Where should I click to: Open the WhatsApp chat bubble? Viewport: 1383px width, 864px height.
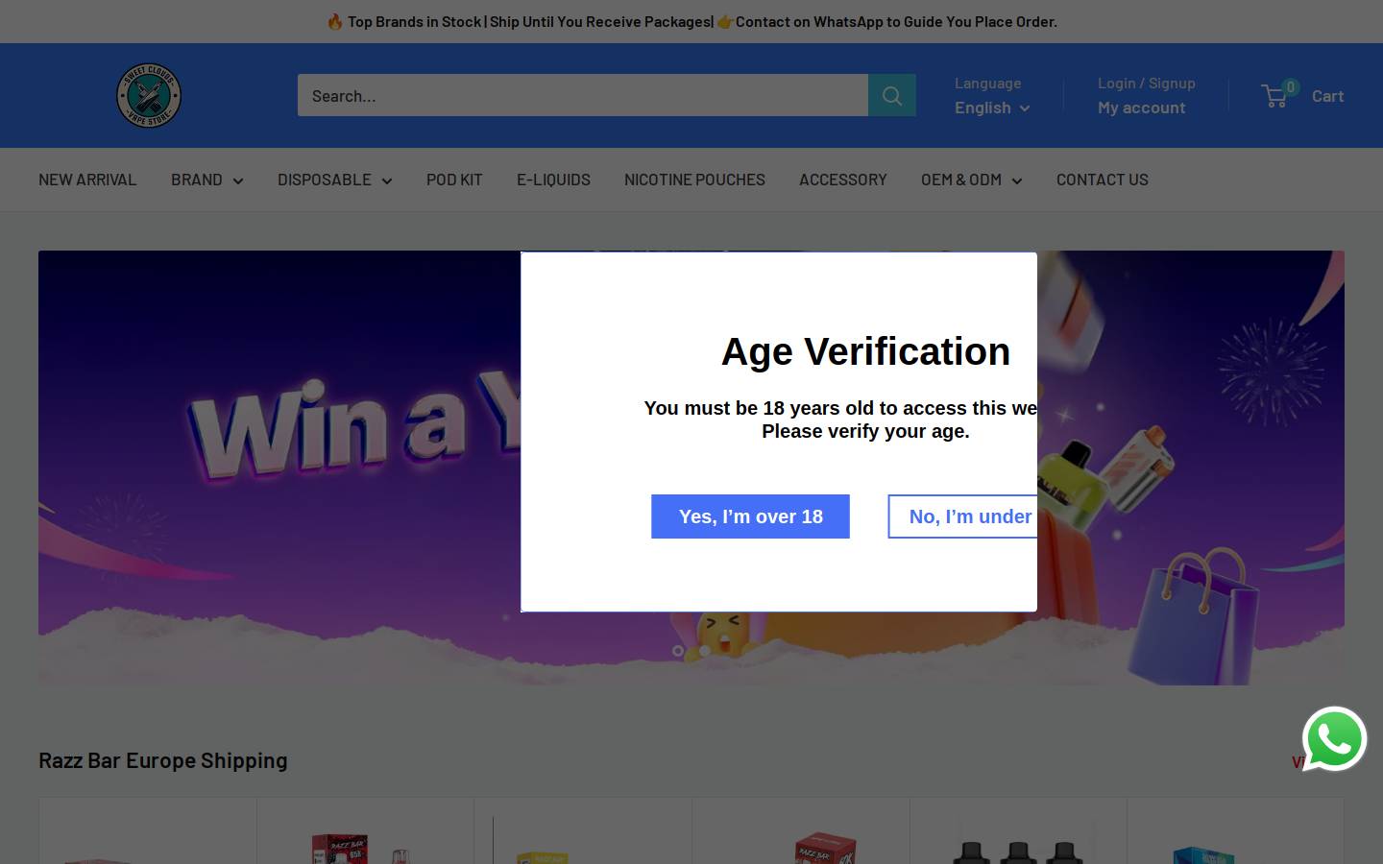(1334, 739)
